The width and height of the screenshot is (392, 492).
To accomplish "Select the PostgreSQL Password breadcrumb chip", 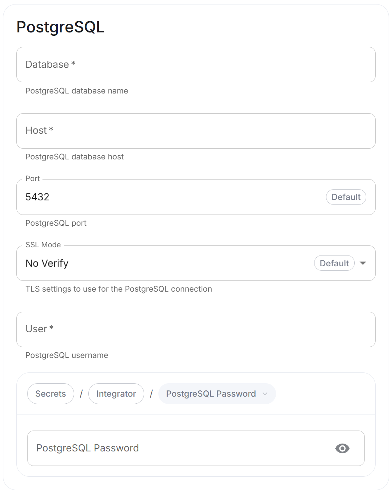I will [x=217, y=394].
